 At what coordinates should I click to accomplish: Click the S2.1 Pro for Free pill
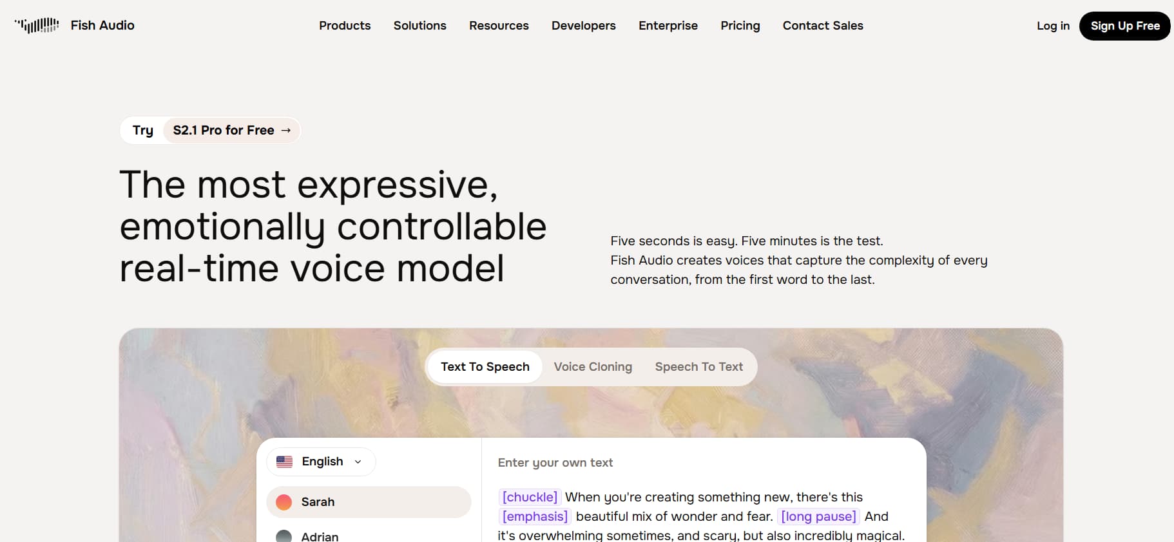(231, 130)
